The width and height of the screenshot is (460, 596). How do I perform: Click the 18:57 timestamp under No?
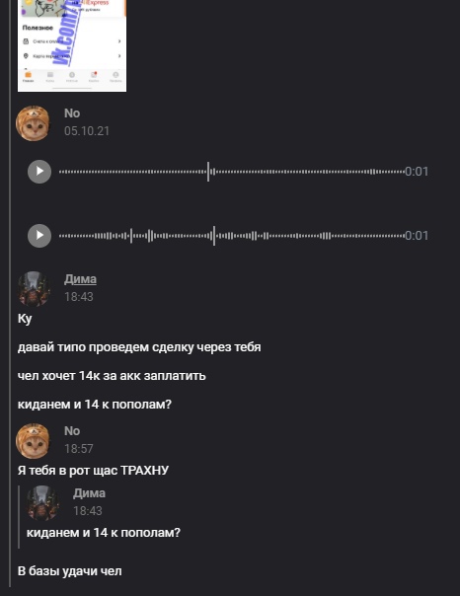point(78,449)
